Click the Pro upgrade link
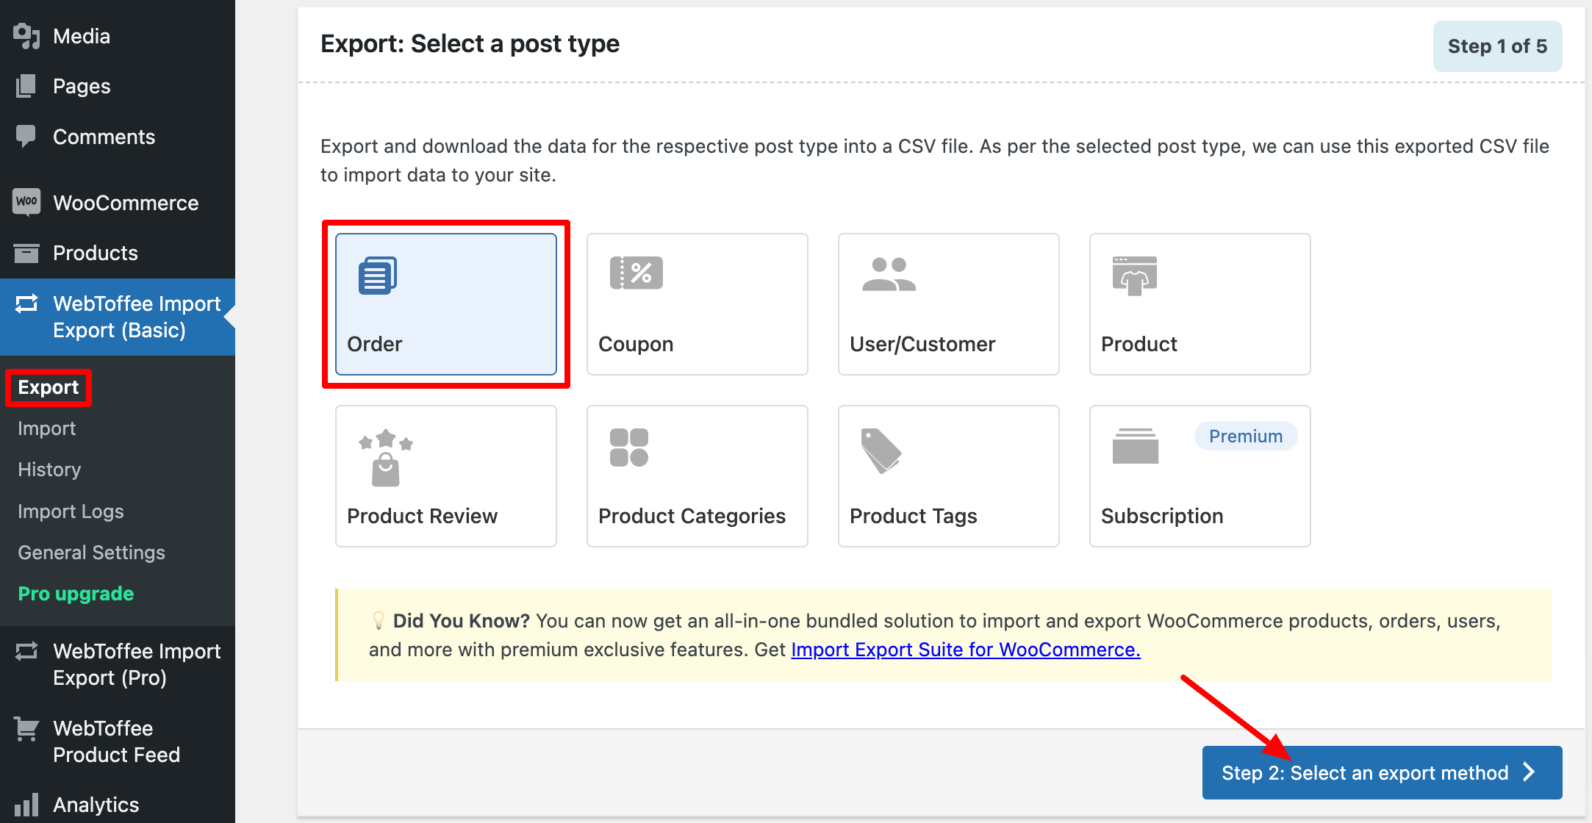 coord(76,594)
